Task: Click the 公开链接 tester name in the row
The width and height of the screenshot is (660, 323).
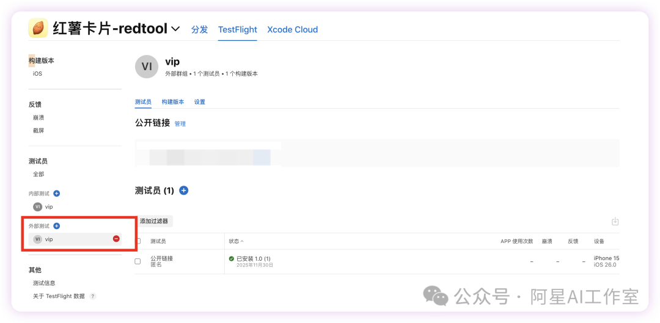Action: pyautogui.click(x=161, y=258)
